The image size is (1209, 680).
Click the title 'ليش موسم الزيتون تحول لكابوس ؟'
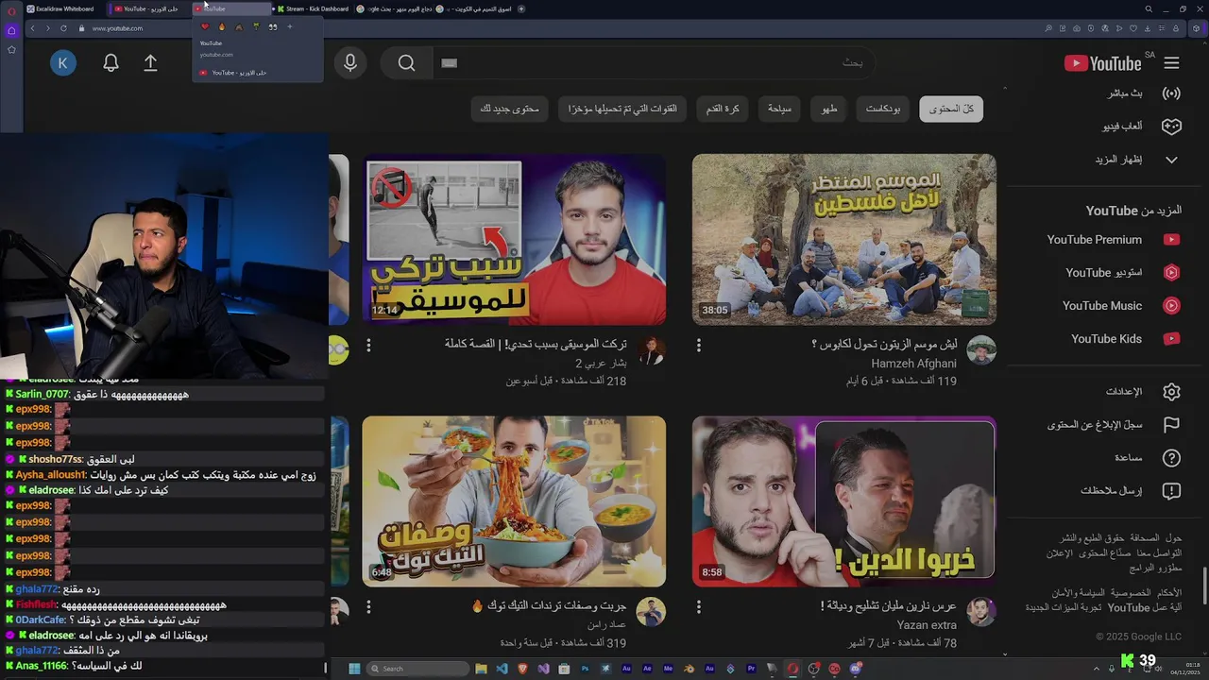pyautogui.click(x=884, y=344)
